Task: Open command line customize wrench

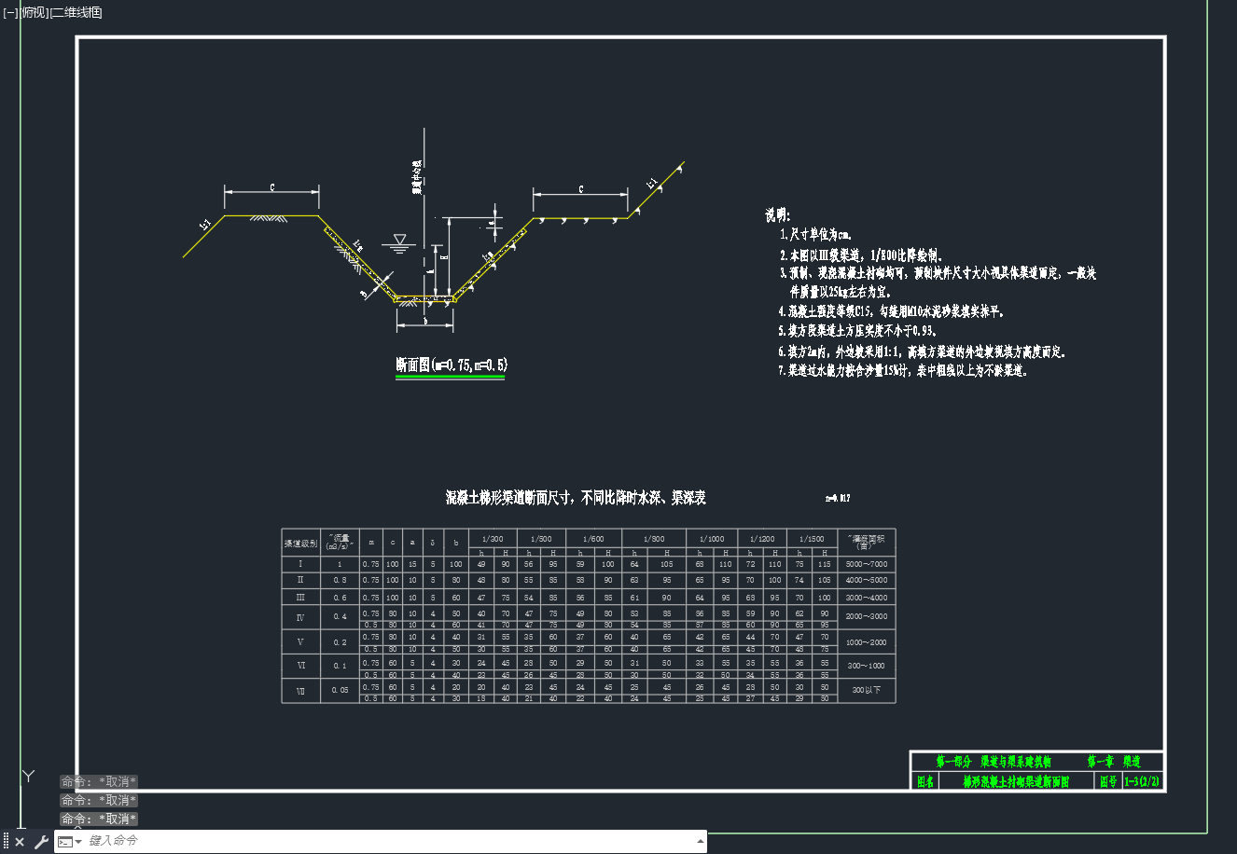Action: coord(41,841)
